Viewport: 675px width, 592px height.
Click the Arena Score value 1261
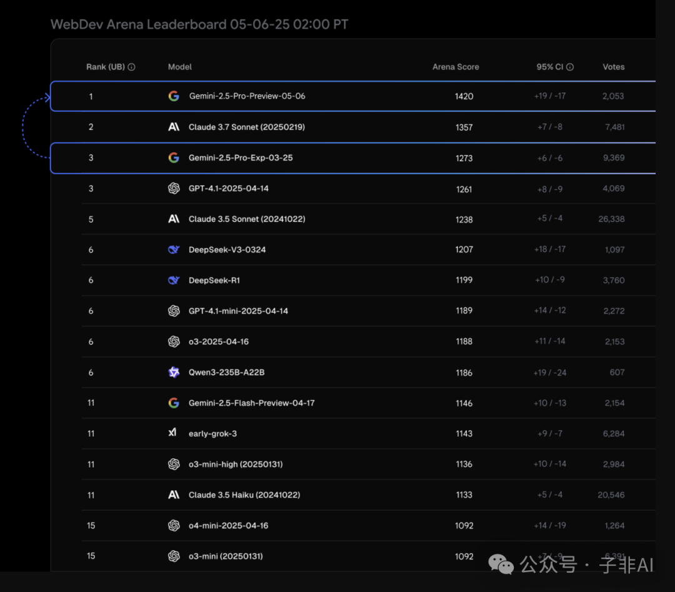tap(464, 189)
